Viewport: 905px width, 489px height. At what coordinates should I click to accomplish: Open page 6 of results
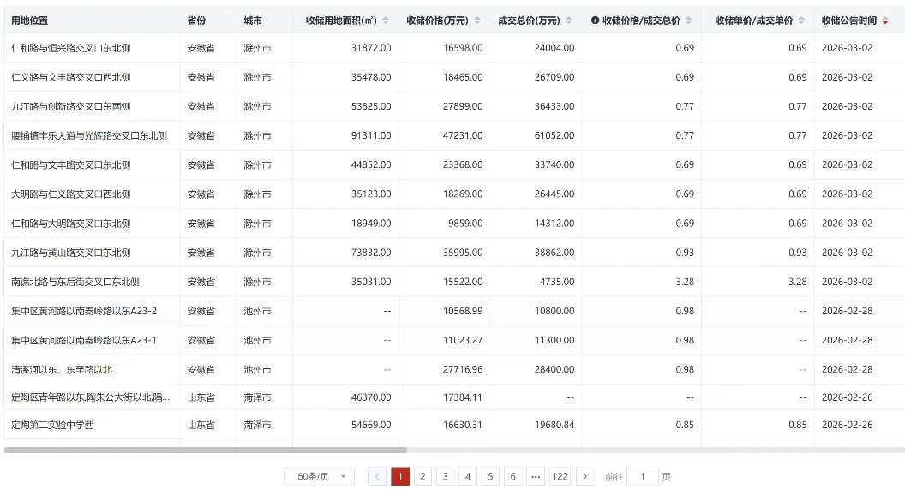click(512, 476)
